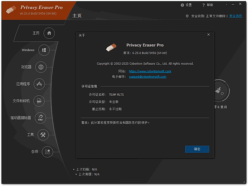
Task: Select the 主页 tab label in sidebar
Action: pos(36,33)
